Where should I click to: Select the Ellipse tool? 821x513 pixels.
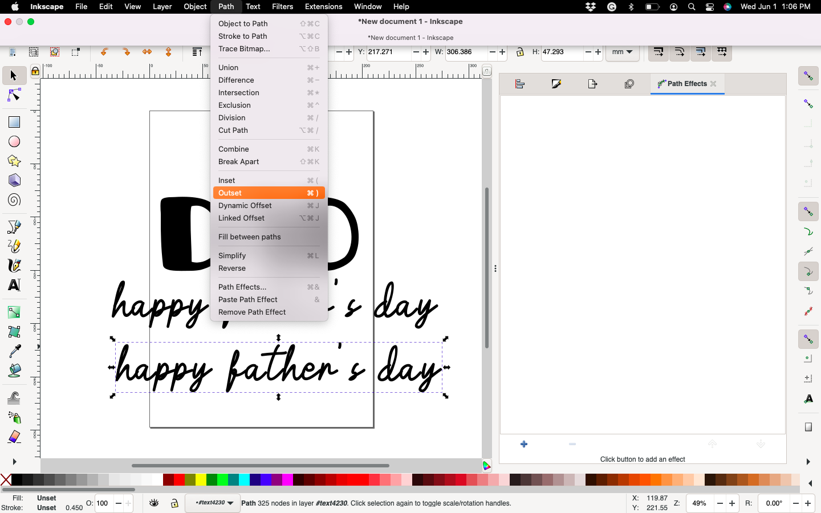(14, 141)
